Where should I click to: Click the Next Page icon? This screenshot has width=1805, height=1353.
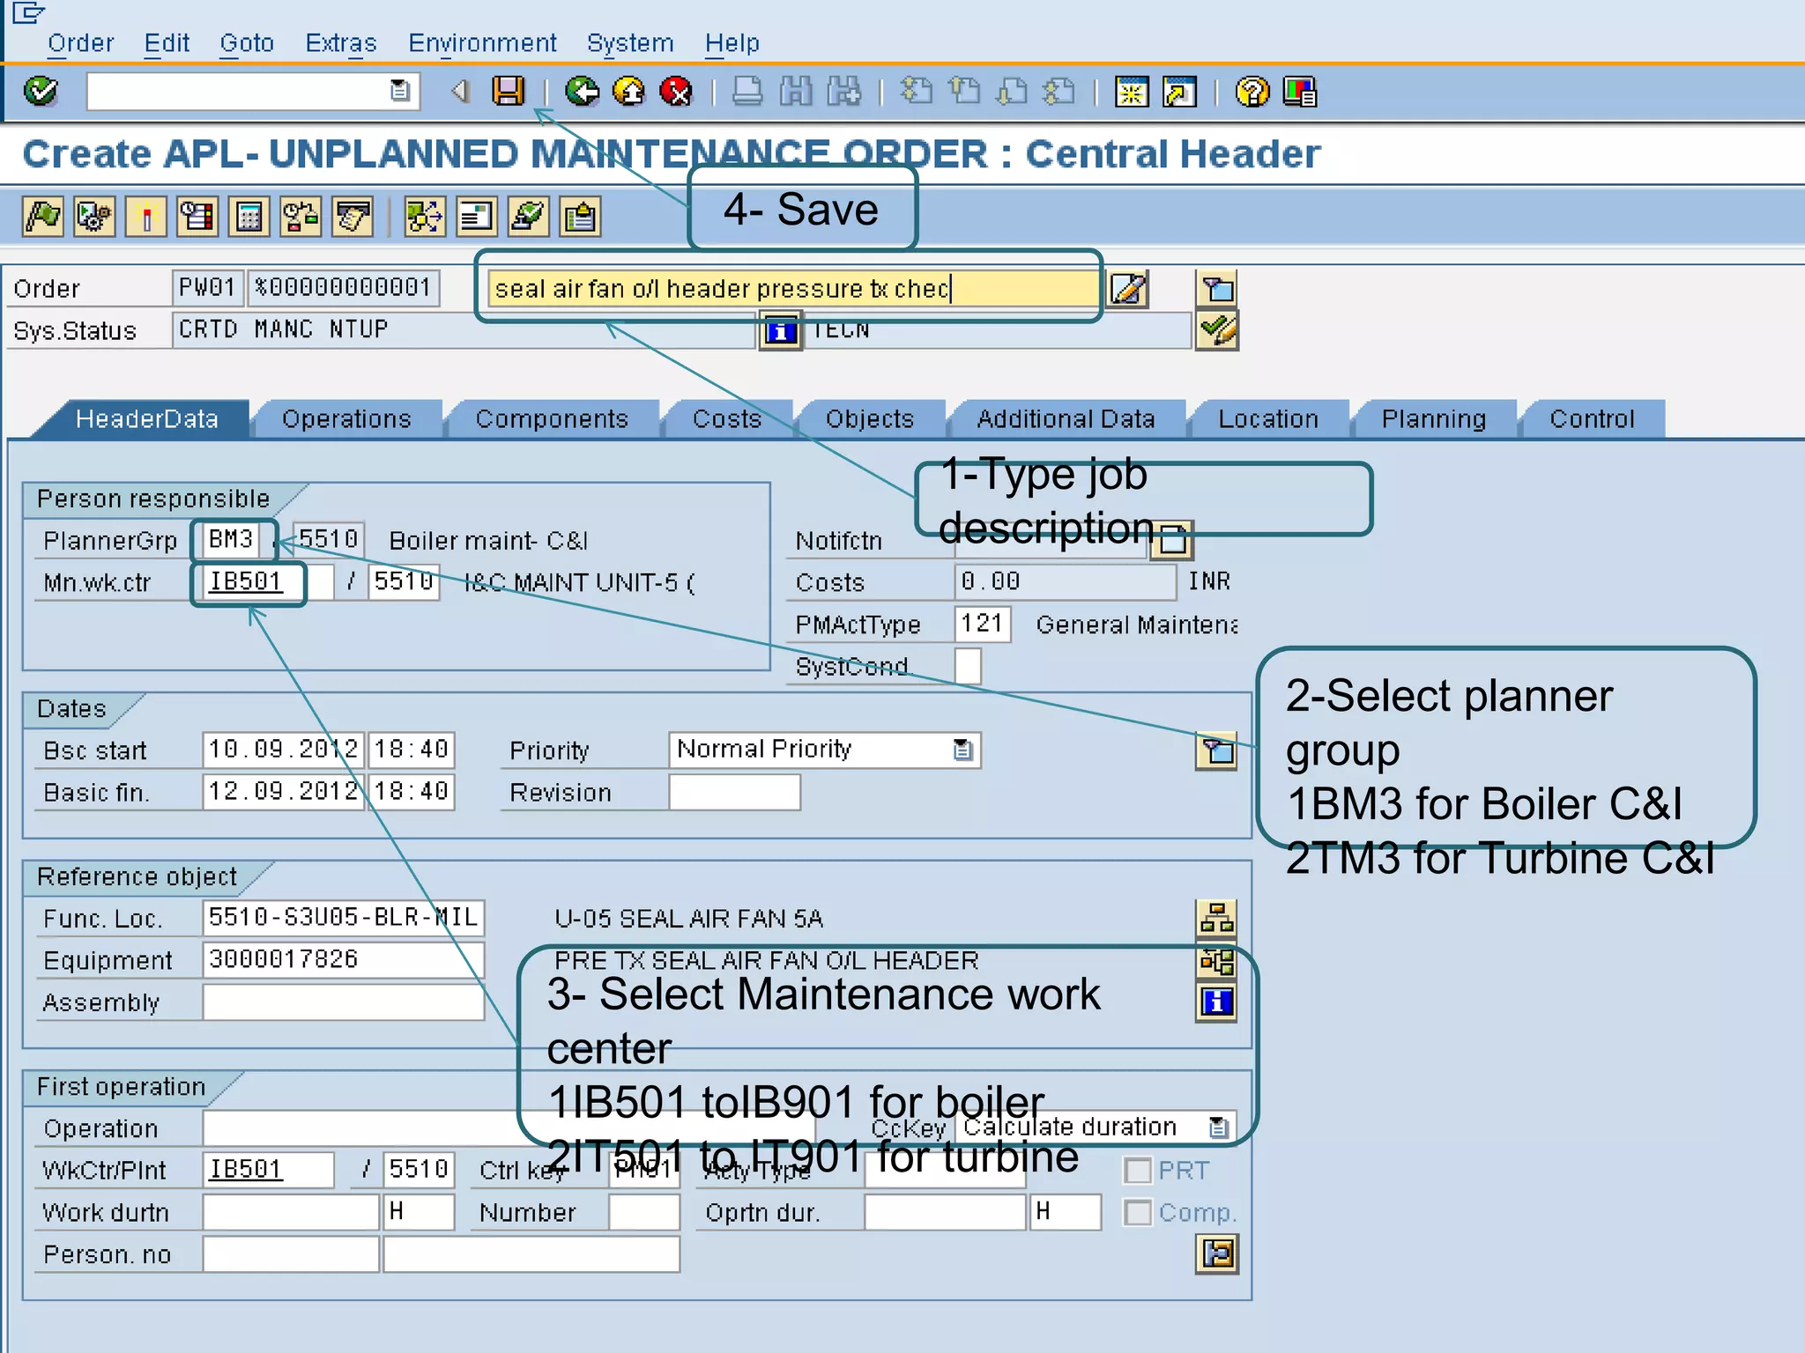click(1012, 91)
